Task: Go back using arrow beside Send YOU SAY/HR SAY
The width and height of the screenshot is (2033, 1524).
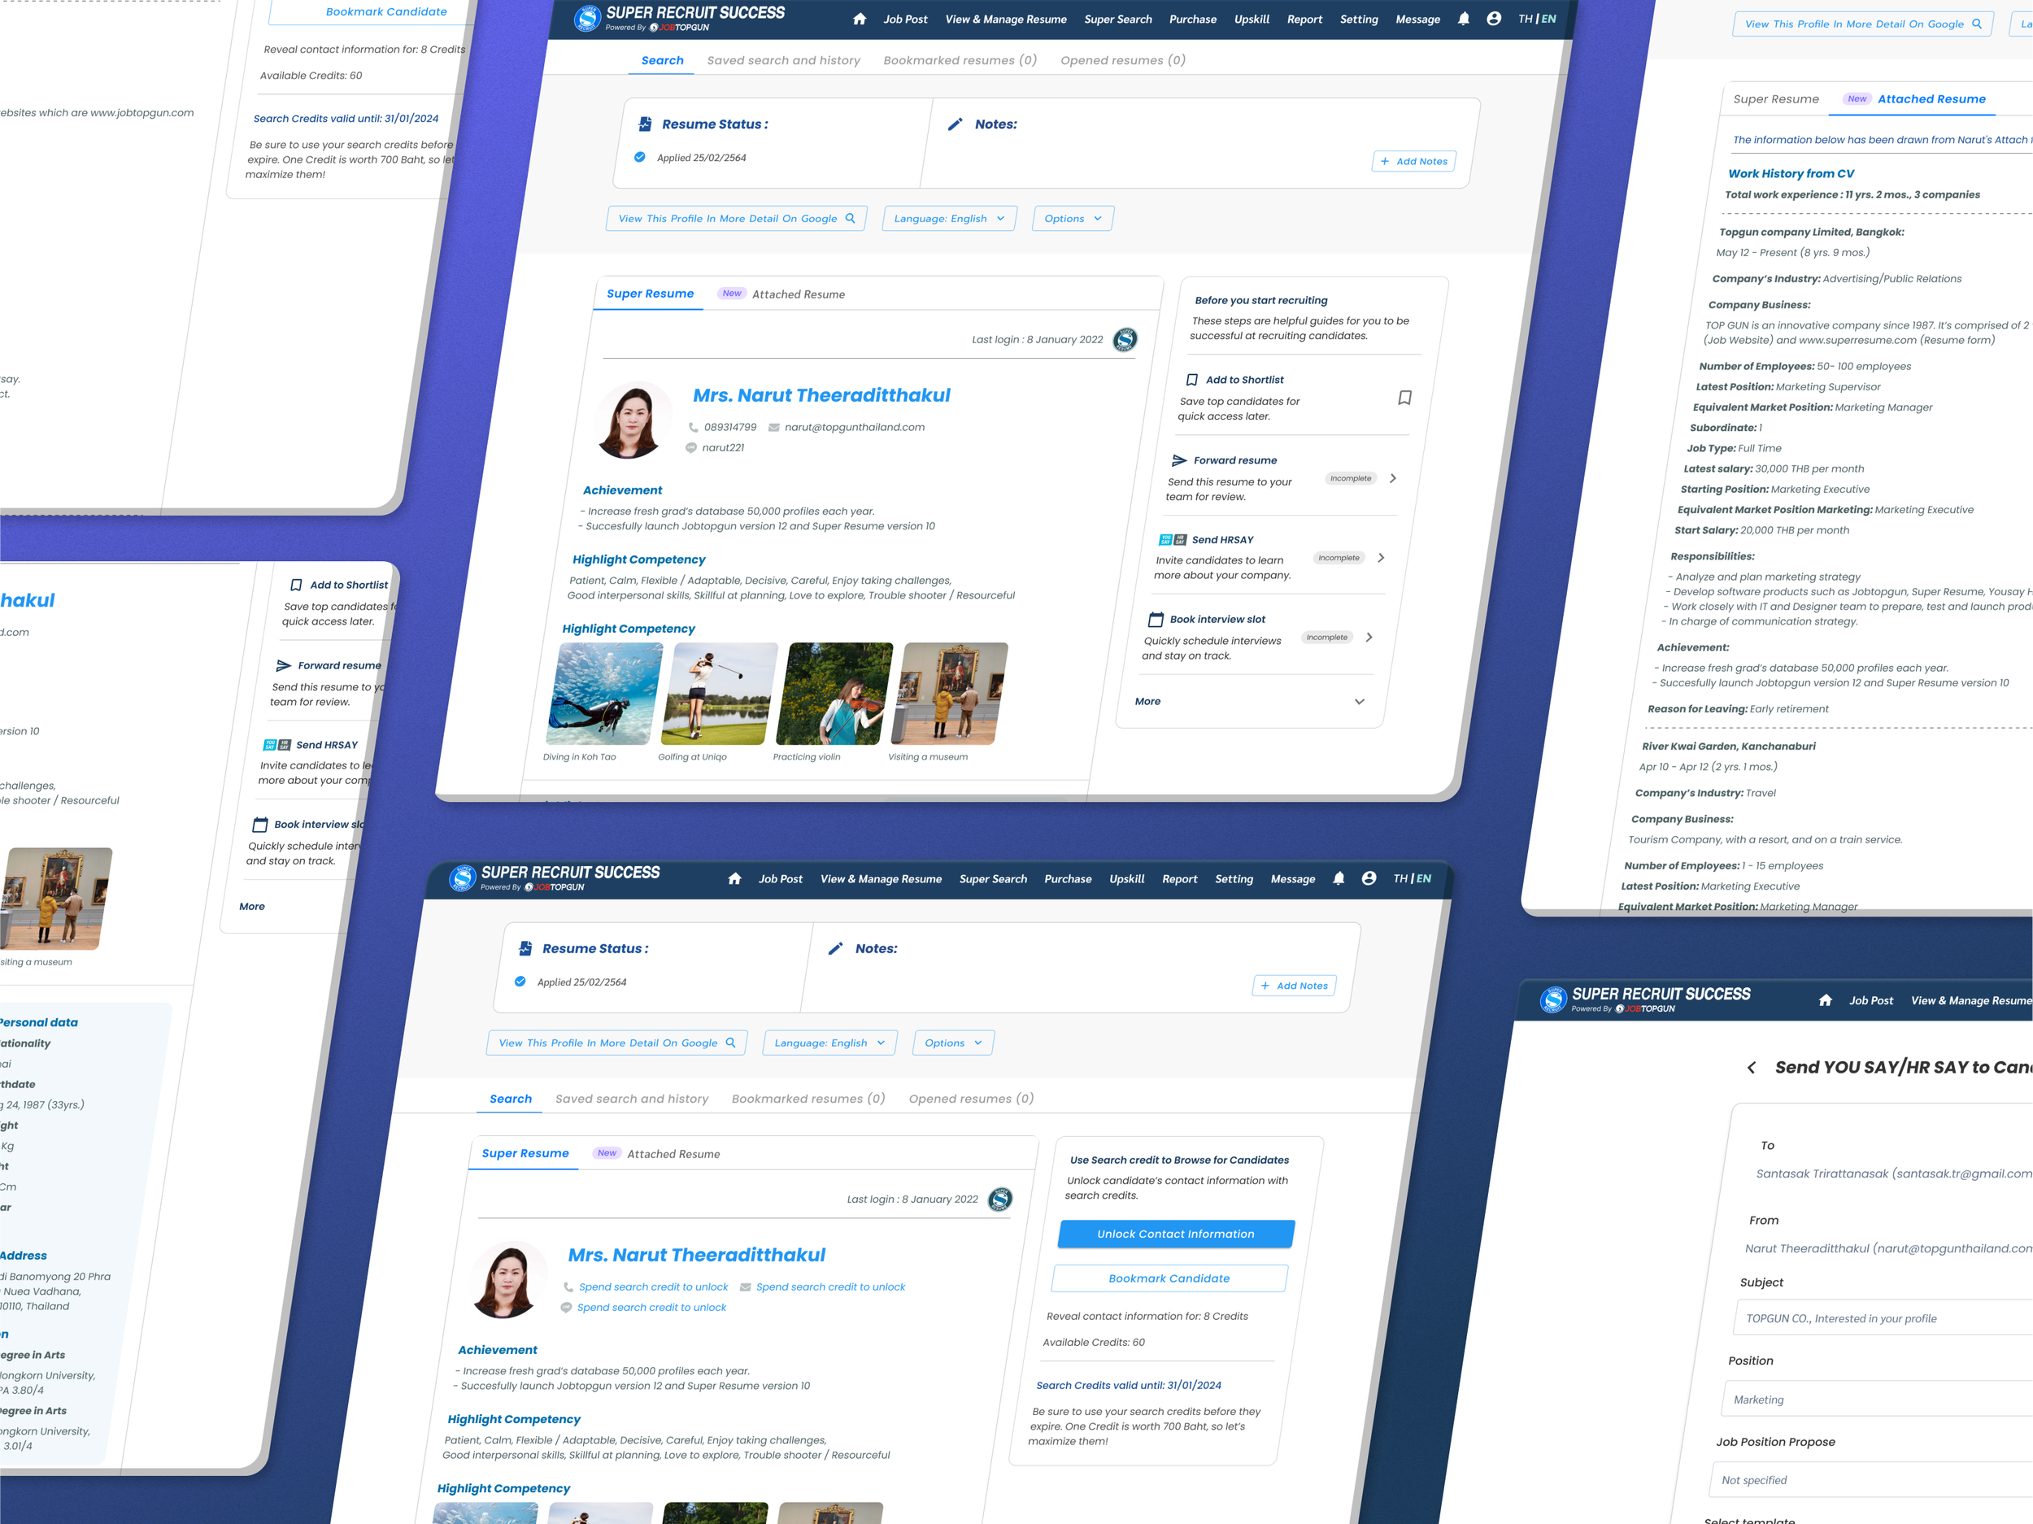Action: point(1751,1067)
